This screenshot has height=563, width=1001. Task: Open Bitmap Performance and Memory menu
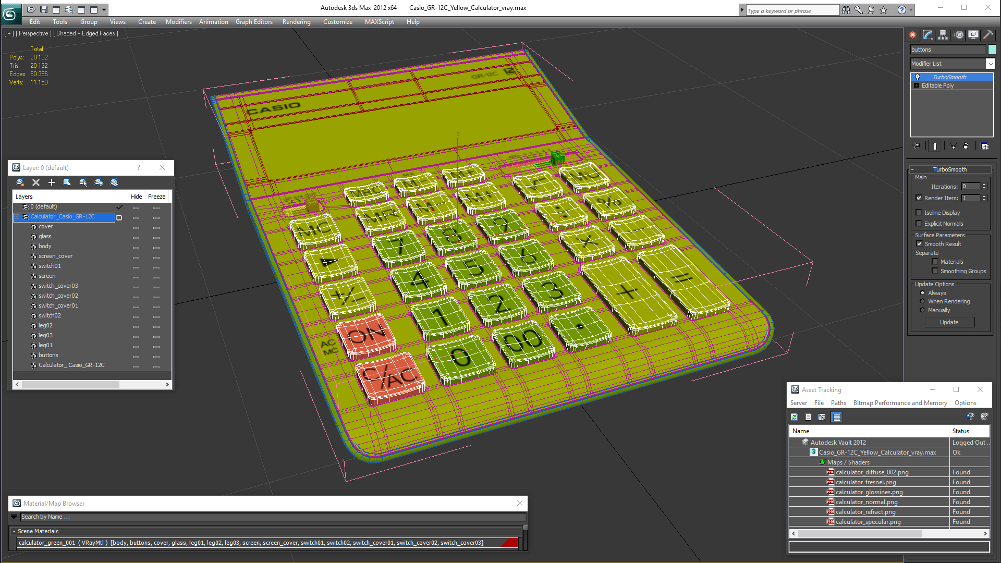900,403
